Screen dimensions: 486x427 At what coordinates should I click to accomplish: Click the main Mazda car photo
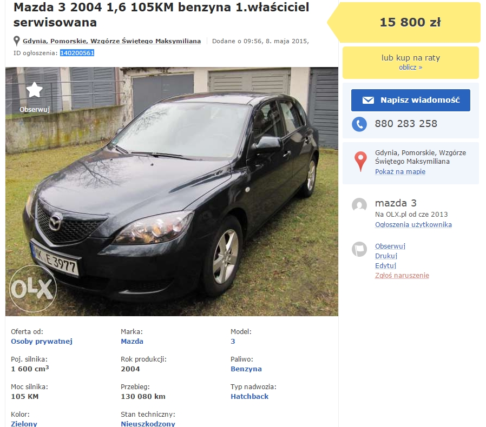[x=172, y=192]
